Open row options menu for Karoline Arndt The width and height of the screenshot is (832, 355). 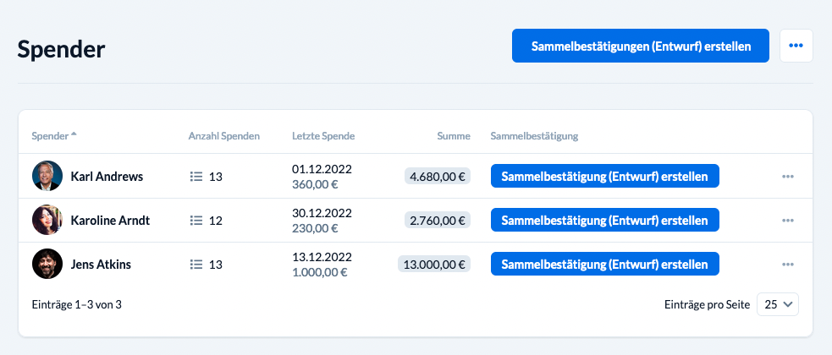click(787, 221)
